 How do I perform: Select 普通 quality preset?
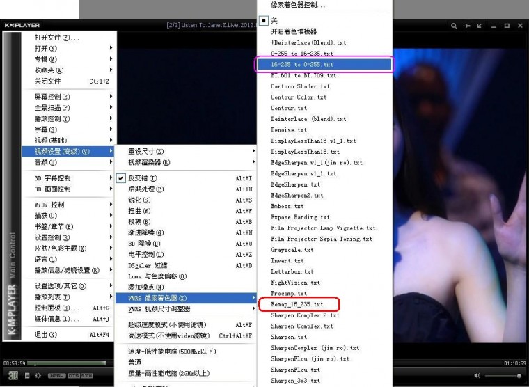[x=186, y=363]
